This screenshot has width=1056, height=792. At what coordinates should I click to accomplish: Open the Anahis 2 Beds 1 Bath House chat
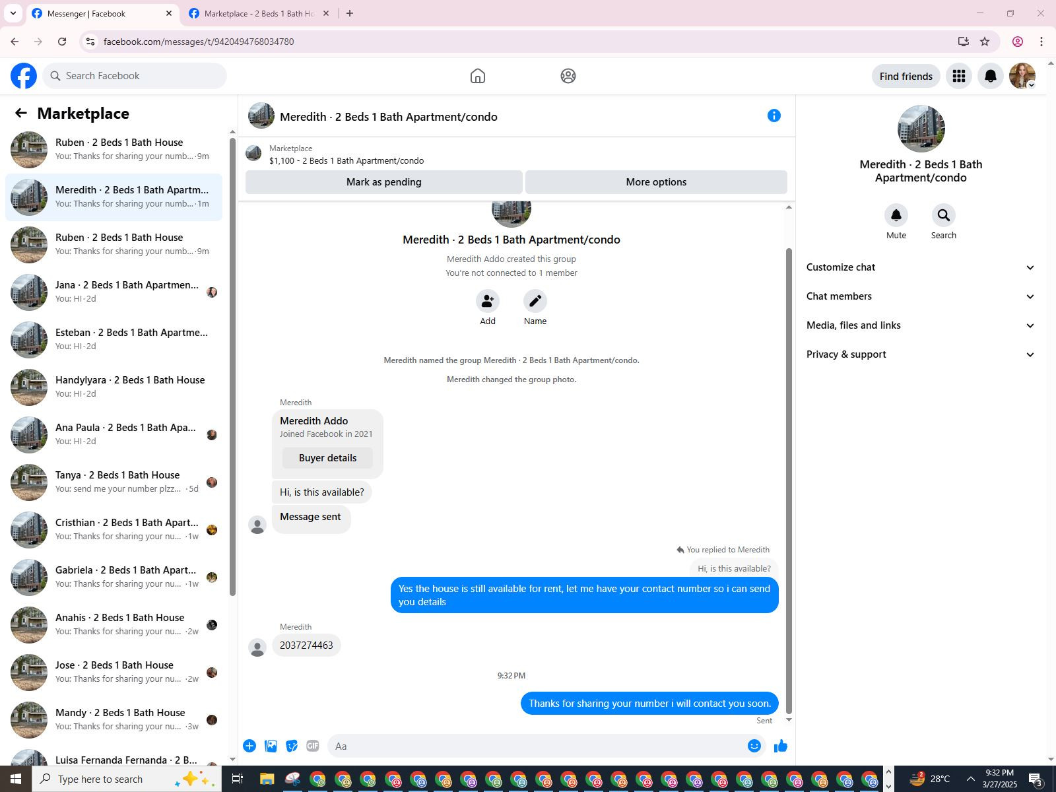point(114,625)
